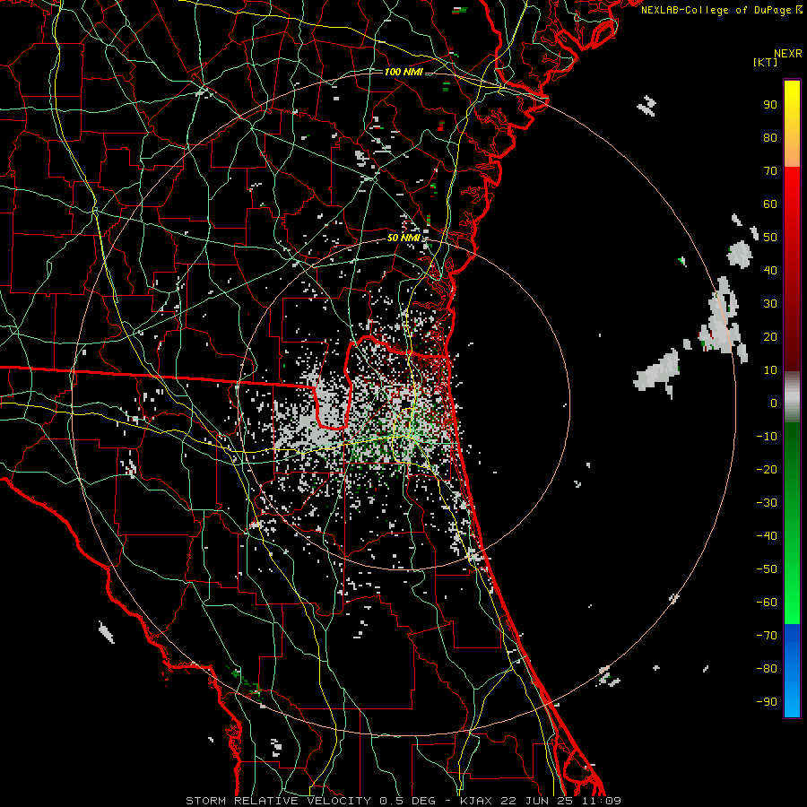Click the 'KJAX 22 JUN 25 11:09' timestamp

click(x=540, y=801)
